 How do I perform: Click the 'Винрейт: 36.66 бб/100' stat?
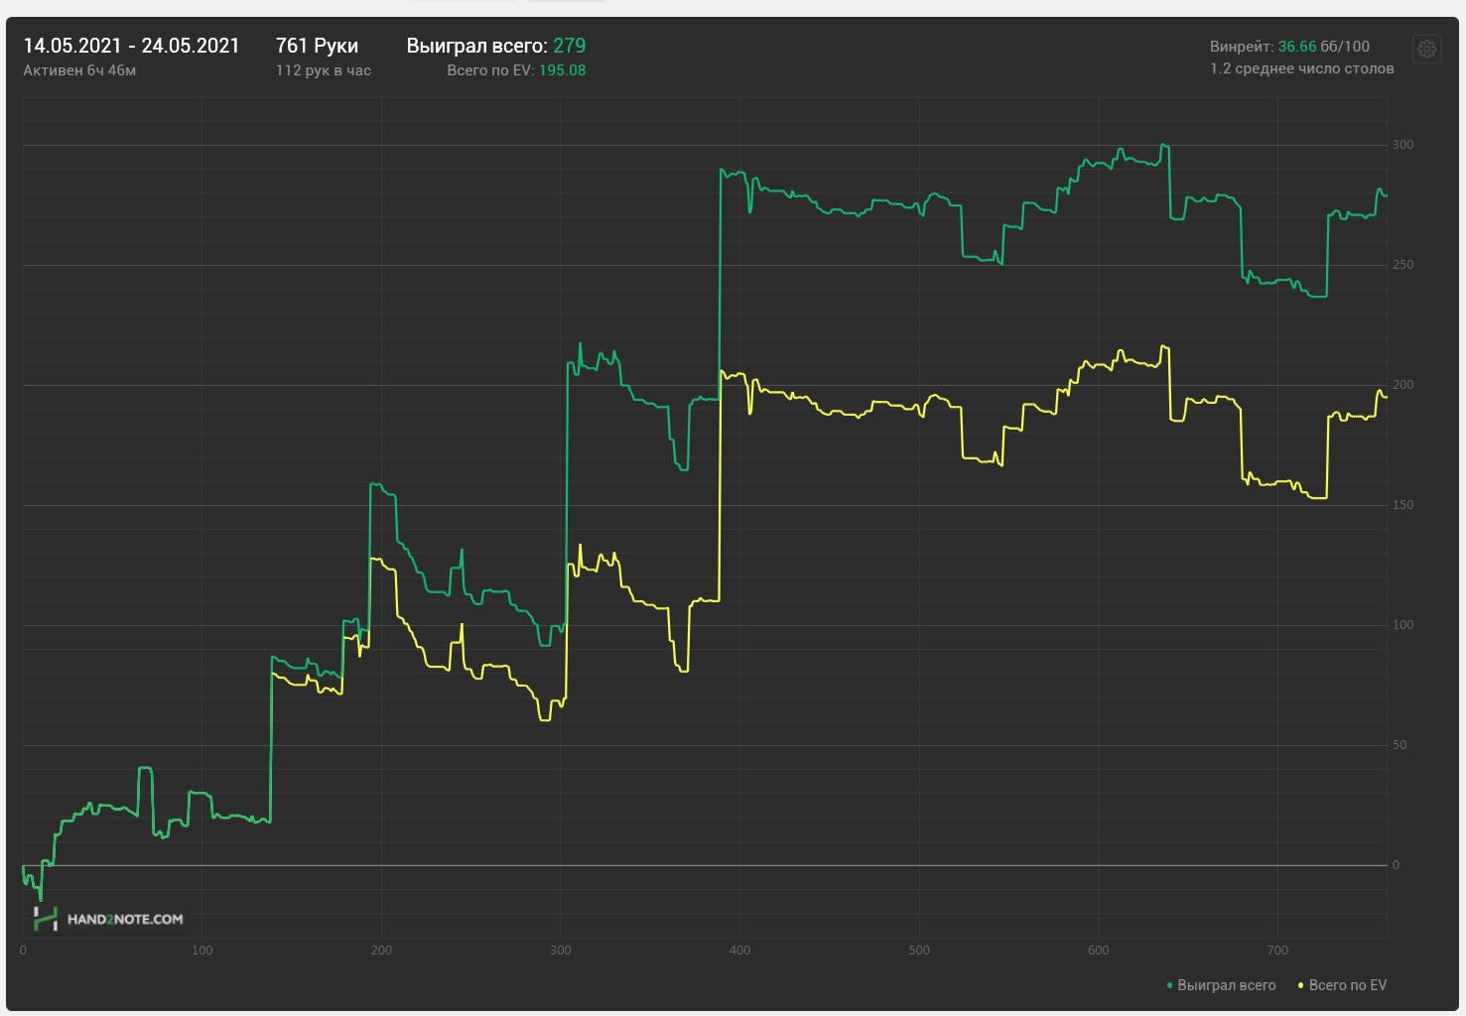[x=1289, y=47]
